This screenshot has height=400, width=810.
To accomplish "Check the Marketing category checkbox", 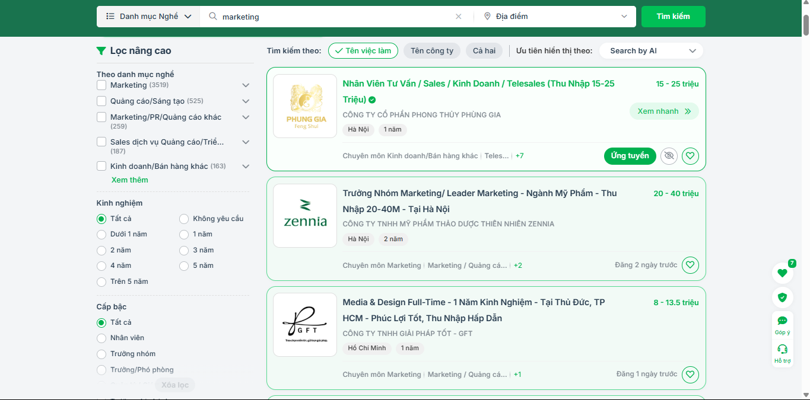I will 101,85.
